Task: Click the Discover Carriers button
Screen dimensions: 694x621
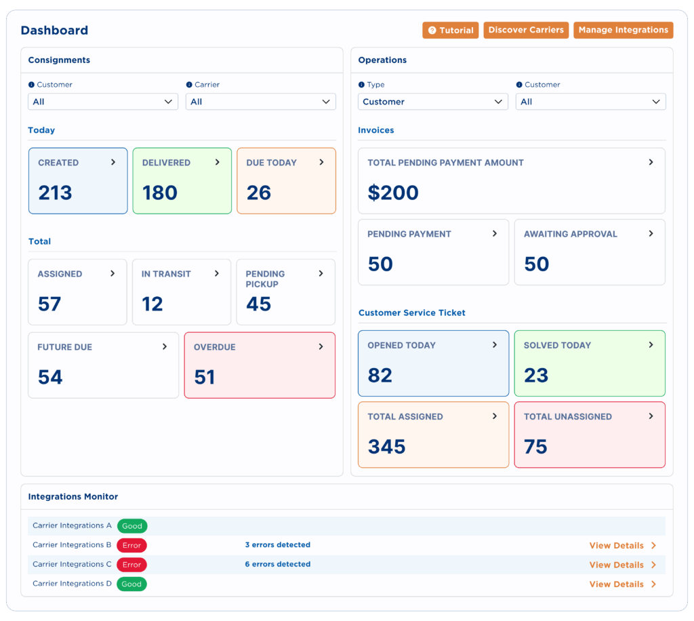Action: 526,31
